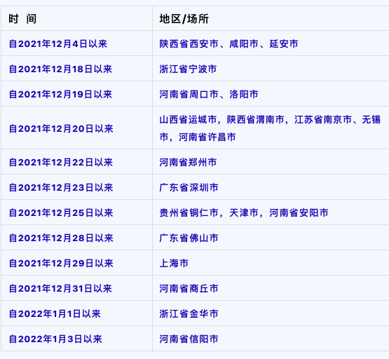Click the 河南省周口市、洛阳市 entry

pos(209,94)
